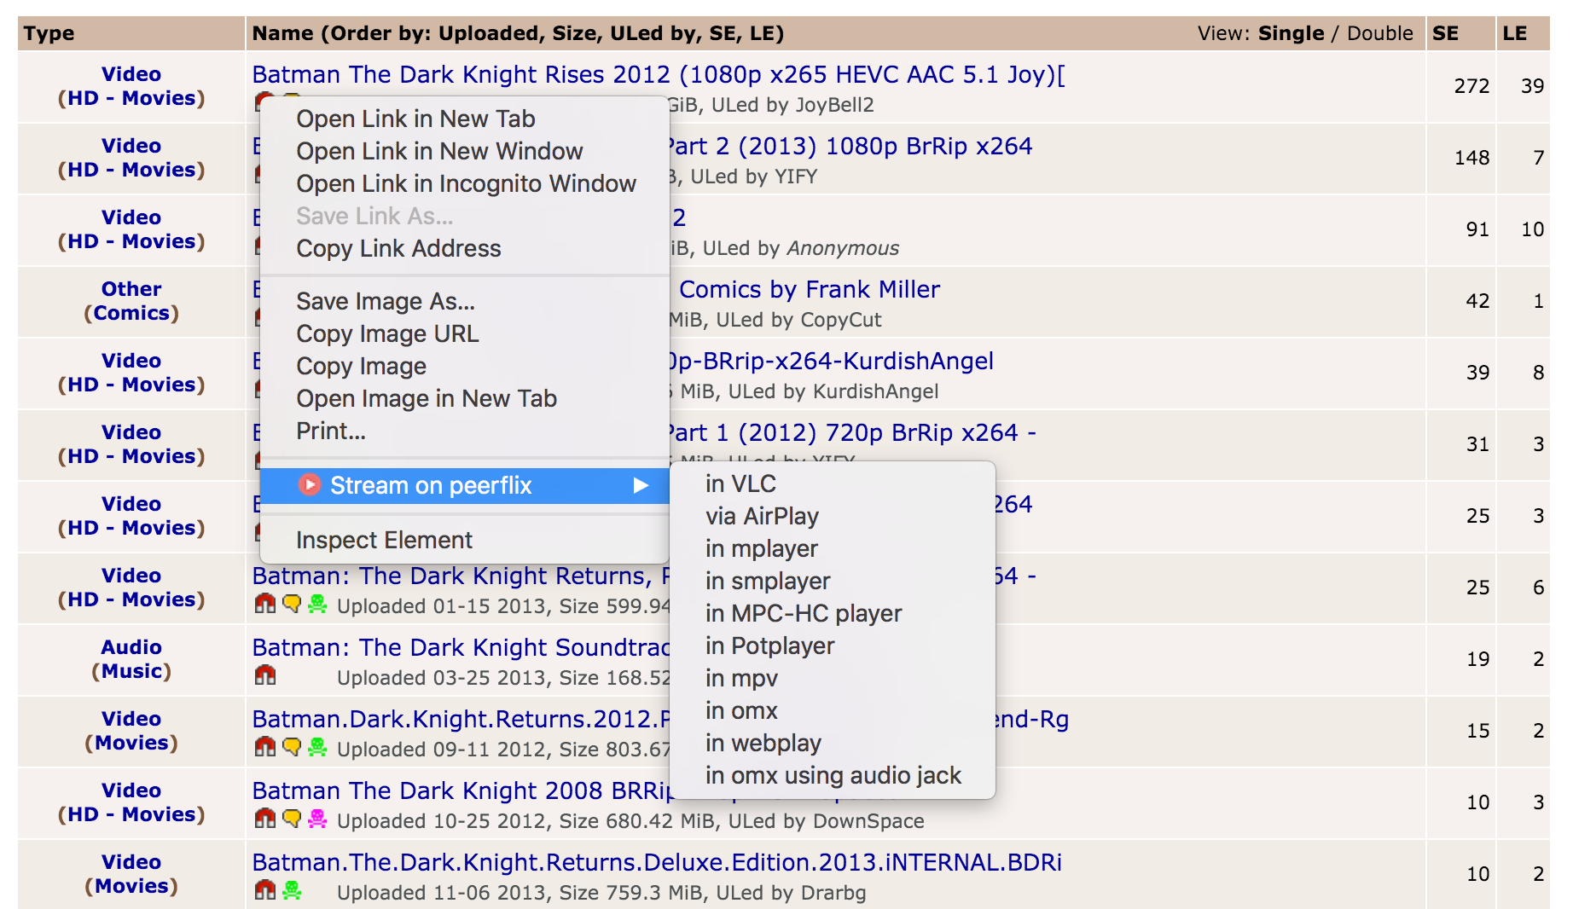
Task: Open Batman.Dark.Knight.Returns.2012 torrent link
Action: [461, 720]
